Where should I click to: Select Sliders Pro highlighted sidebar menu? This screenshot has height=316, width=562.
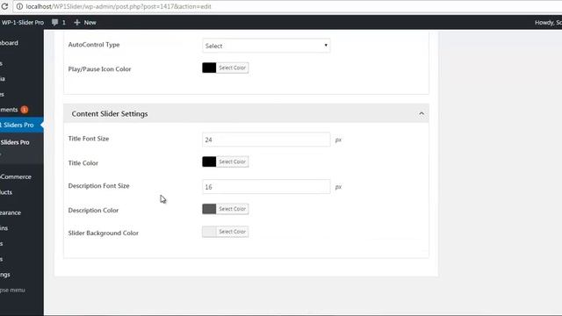pyautogui.click(x=20, y=125)
